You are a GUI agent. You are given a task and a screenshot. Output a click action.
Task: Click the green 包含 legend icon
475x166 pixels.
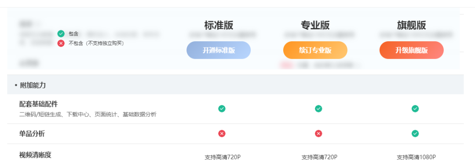pos(61,34)
